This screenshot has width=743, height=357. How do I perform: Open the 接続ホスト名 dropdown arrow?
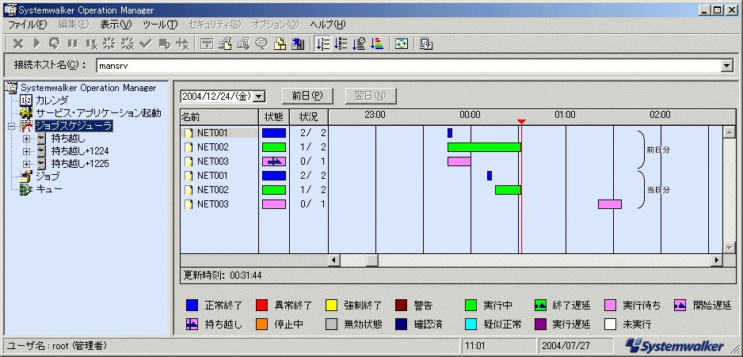pyautogui.click(x=727, y=66)
